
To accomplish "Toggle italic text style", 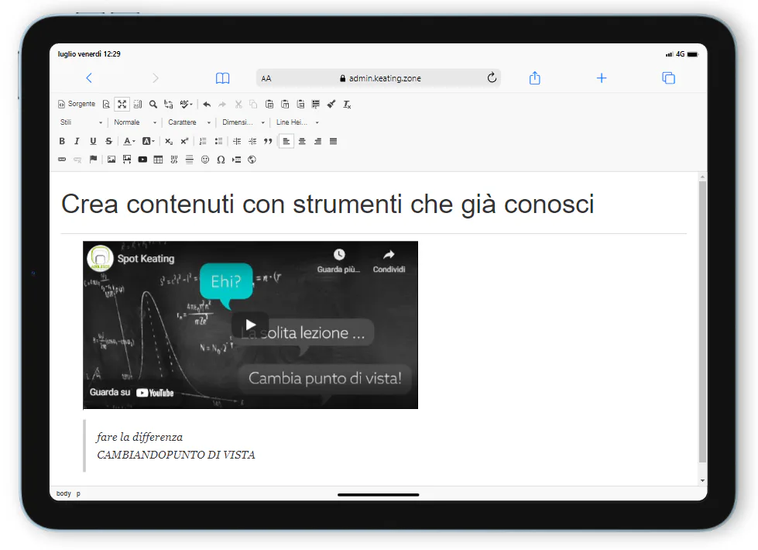I will pyautogui.click(x=77, y=141).
